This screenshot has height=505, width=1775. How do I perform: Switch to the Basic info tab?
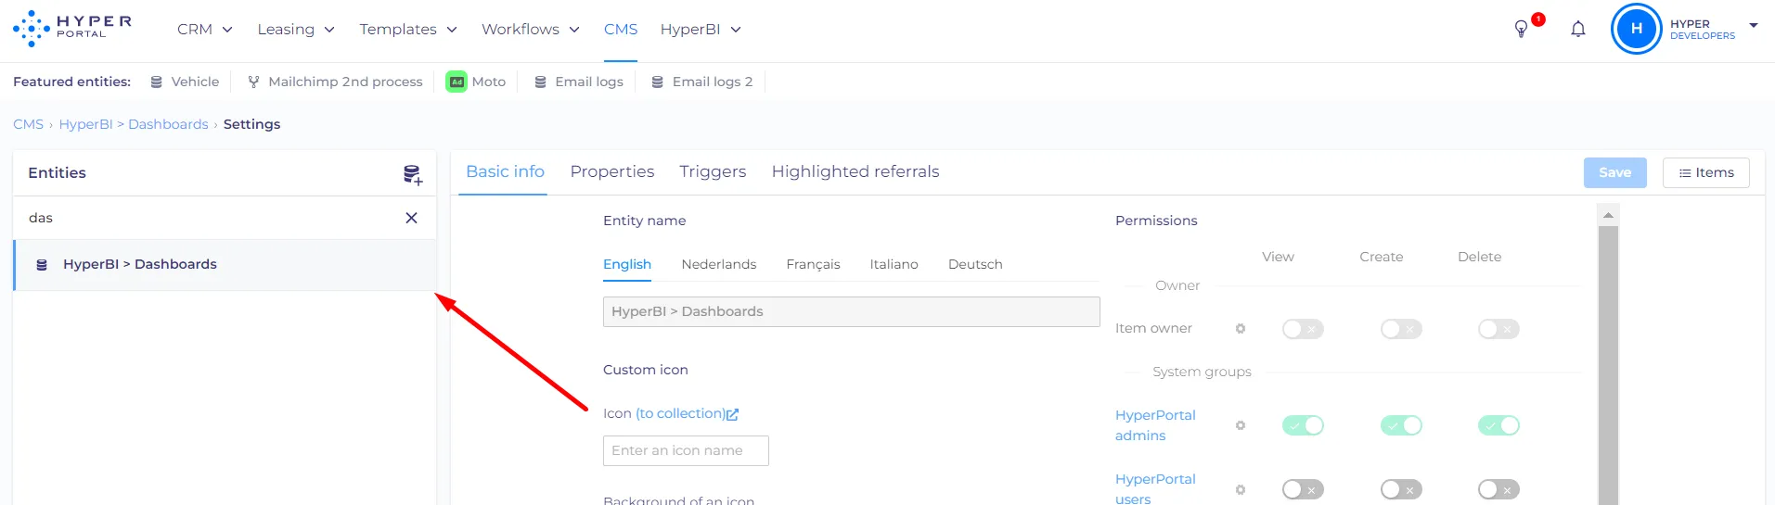(505, 172)
